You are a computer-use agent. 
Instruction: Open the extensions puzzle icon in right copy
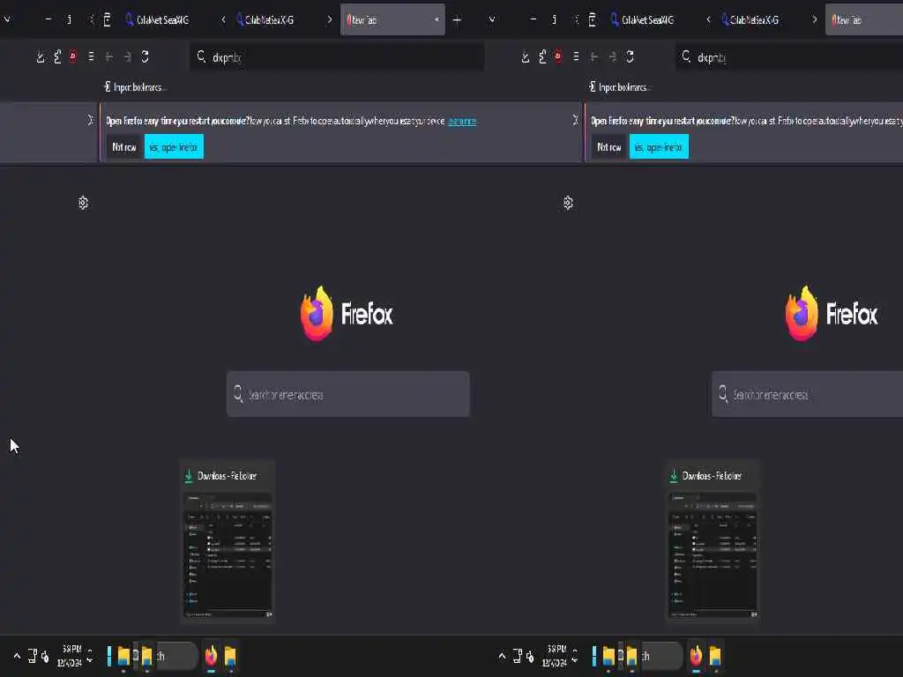542,56
